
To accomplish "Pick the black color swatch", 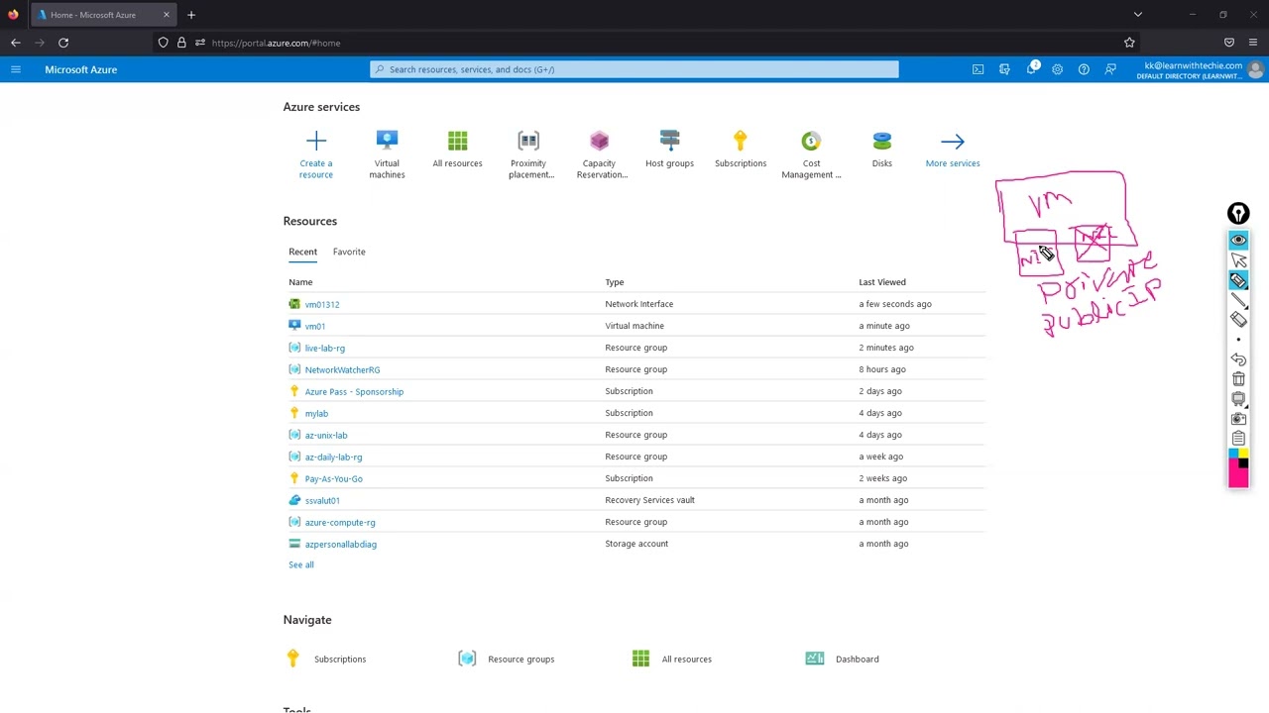I will click(1243, 462).
